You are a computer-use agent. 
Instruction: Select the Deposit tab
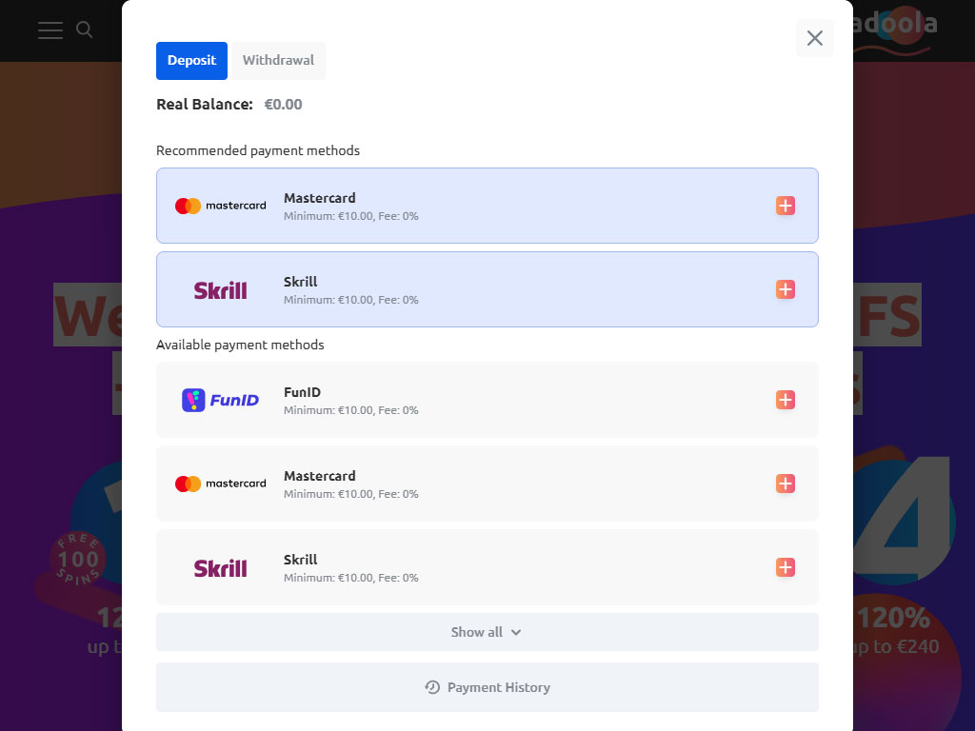click(x=191, y=60)
